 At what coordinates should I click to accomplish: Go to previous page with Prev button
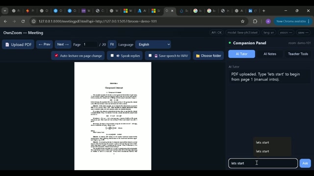point(45,44)
